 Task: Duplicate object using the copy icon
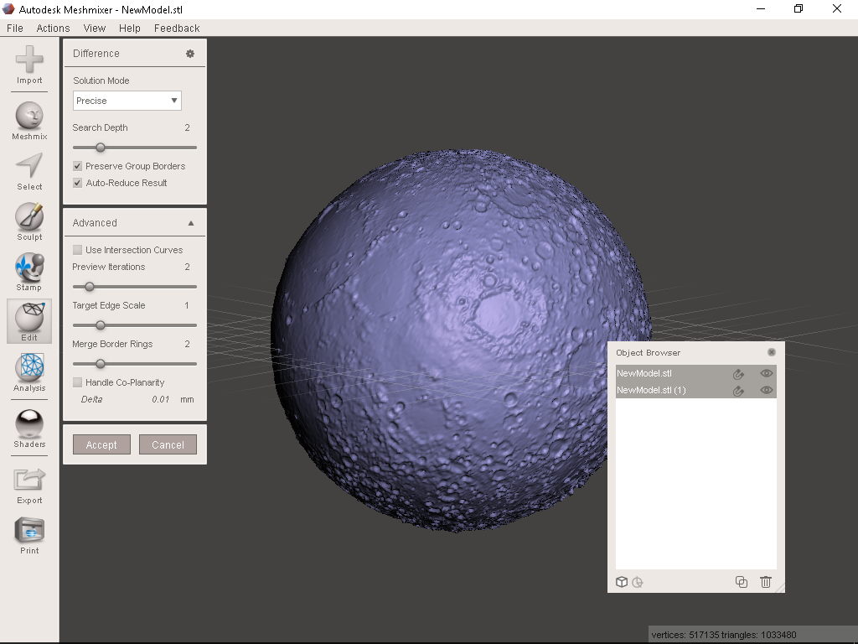(741, 581)
